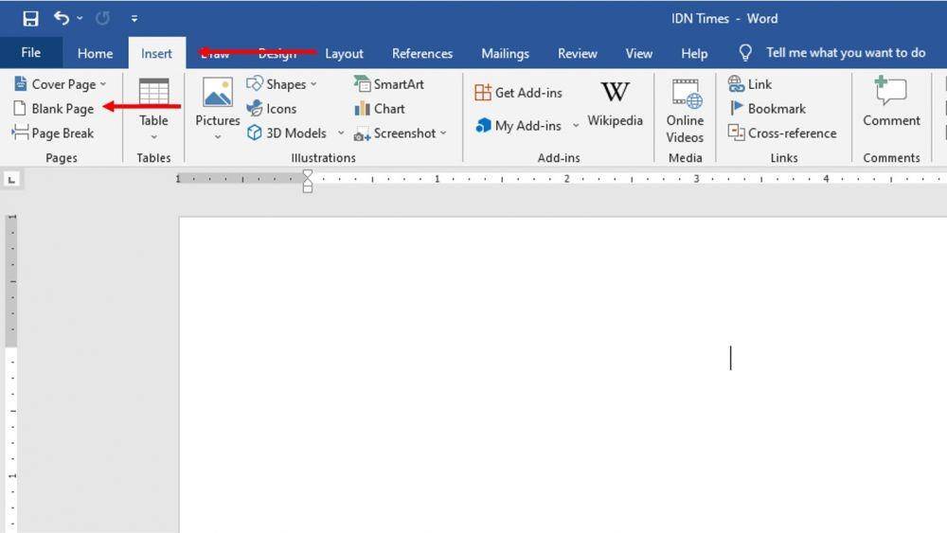
Task: Insert a Chart
Action: coord(380,109)
